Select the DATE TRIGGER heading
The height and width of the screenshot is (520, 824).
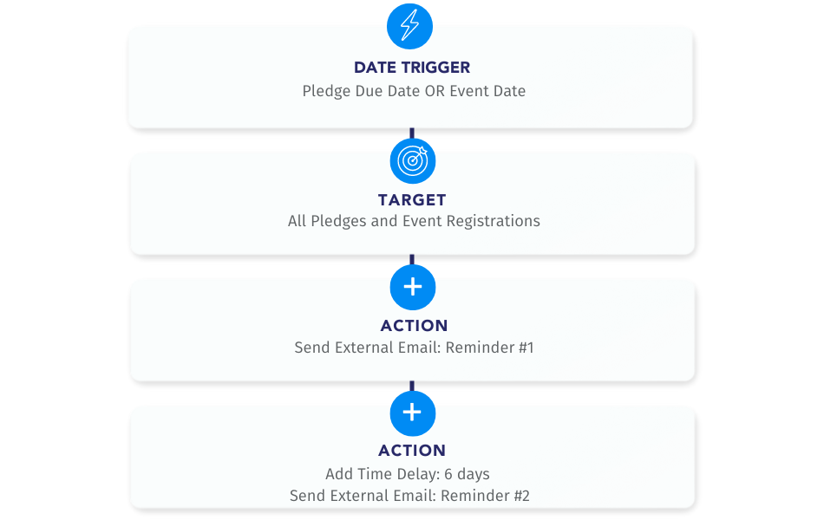(412, 68)
